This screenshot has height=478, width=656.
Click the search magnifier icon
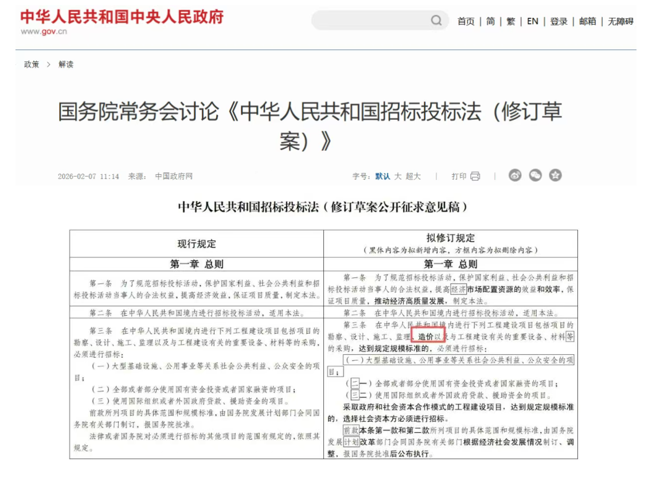pyautogui.click(x=436, y=21)
